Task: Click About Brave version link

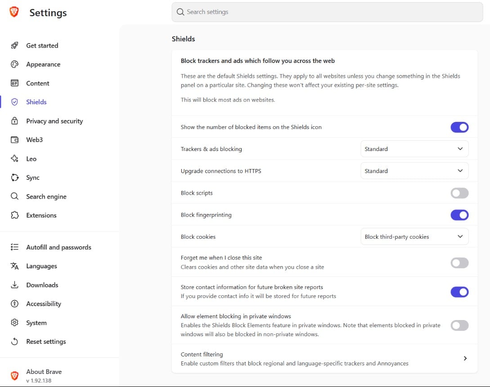Action: [x=44, y=376]
